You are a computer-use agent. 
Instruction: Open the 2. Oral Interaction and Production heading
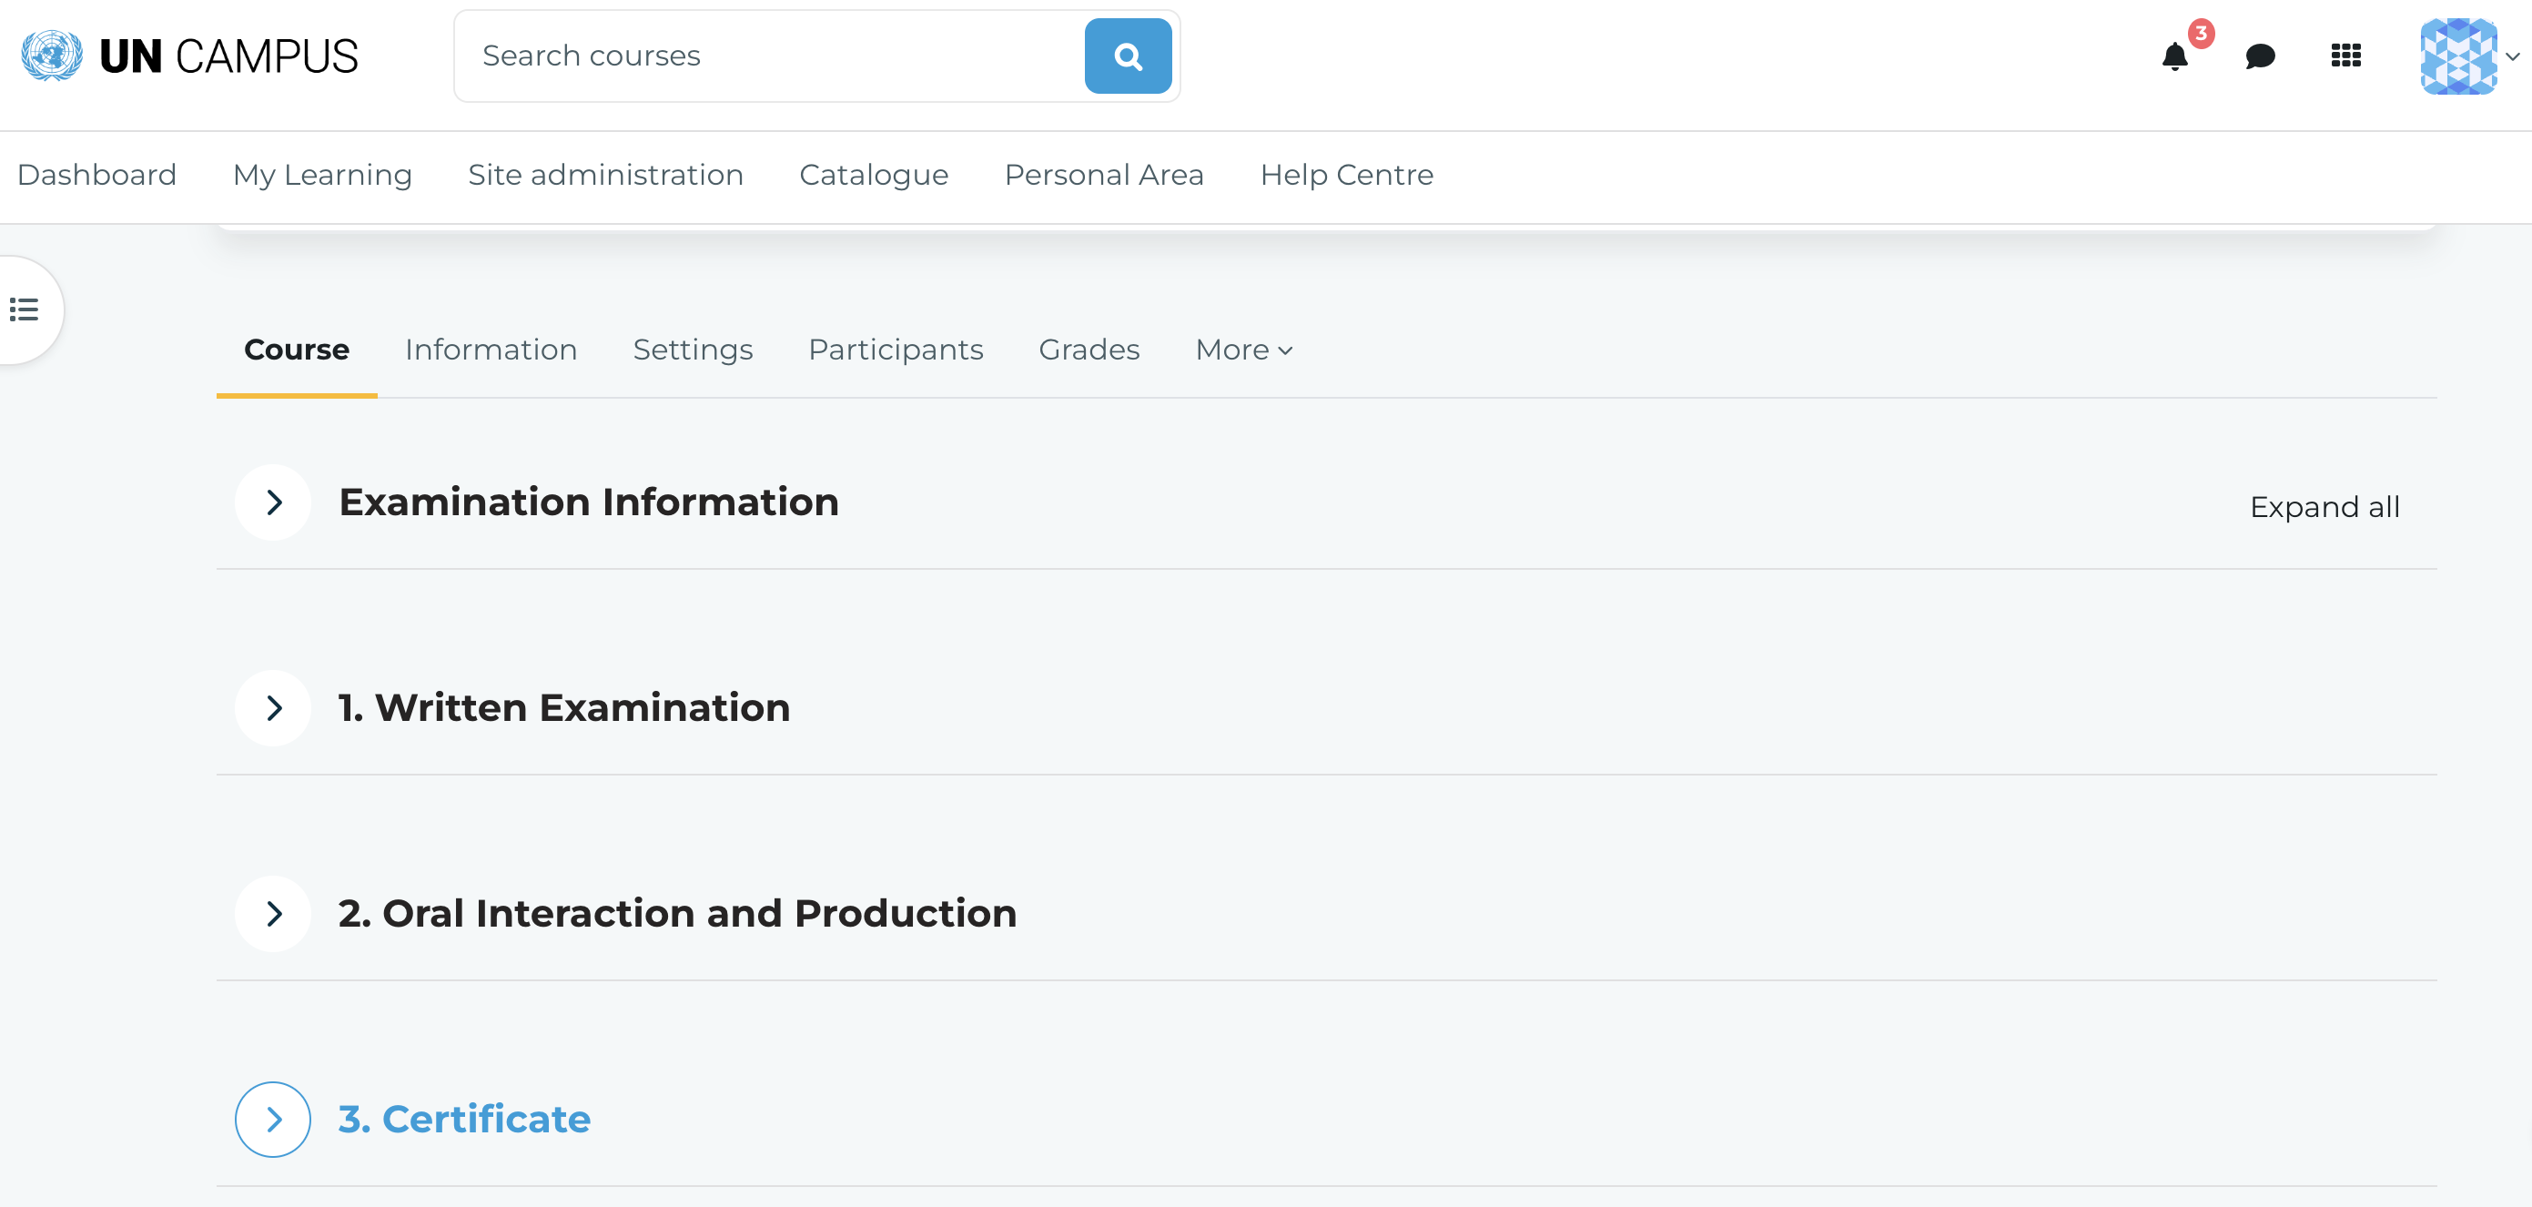tap(677, 913)
